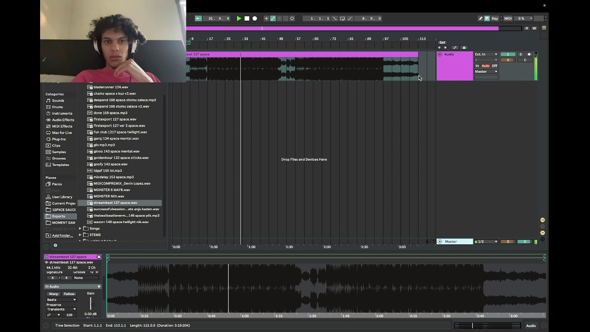This screenshot has width=590, height=332.
Task: Open the Grooves category
Action: coord(59,159)
